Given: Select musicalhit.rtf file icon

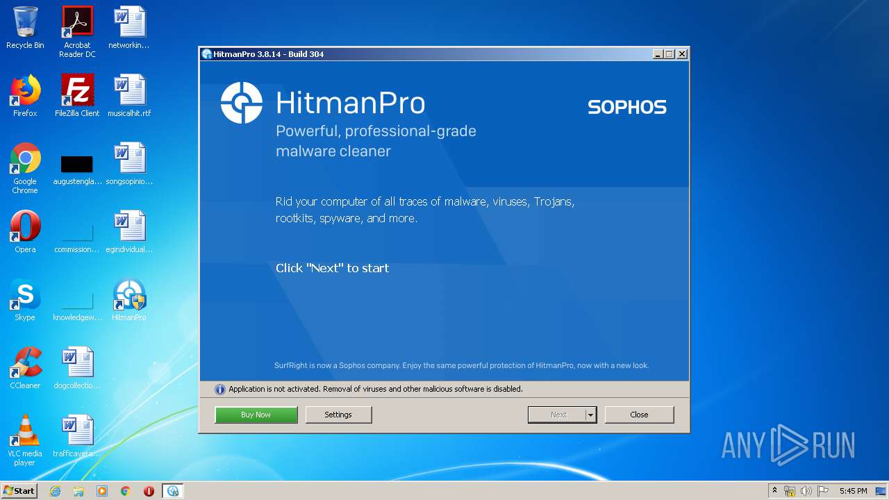Looking at the screenshot, I should click(x=129, y=97).
